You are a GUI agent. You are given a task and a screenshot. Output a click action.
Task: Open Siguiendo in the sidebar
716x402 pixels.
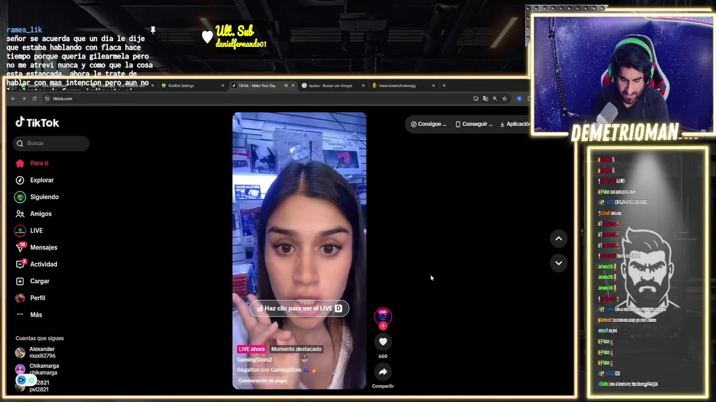point(44,197)
